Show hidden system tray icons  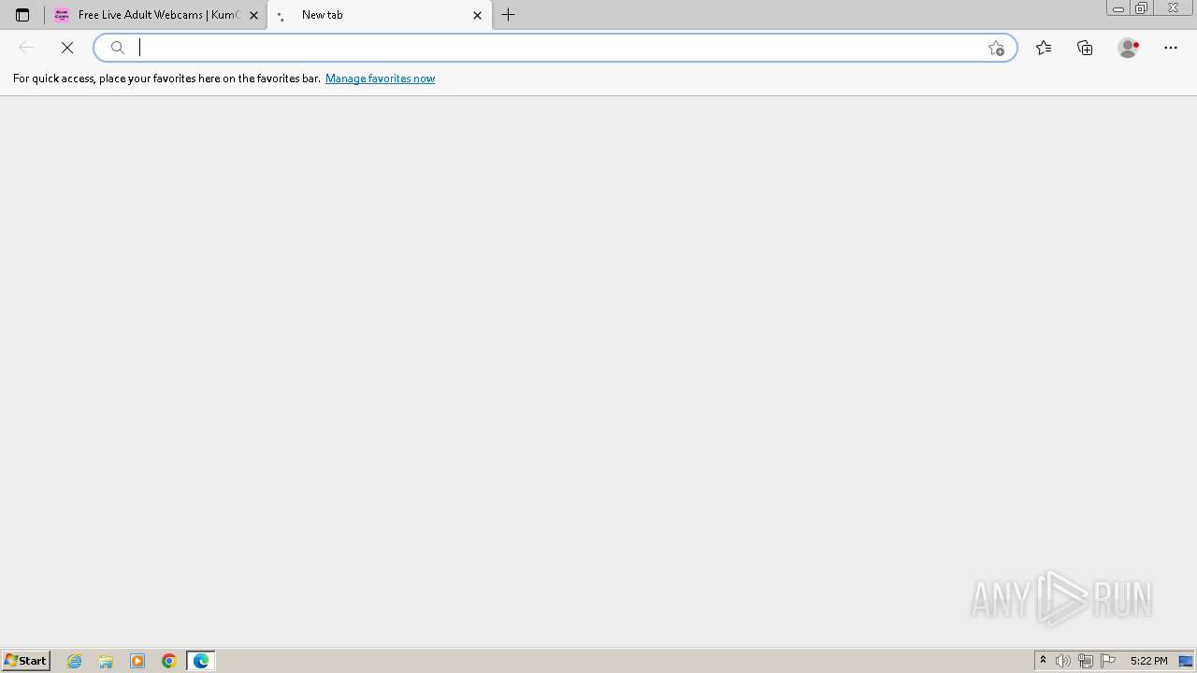(x=1043, y=661)
